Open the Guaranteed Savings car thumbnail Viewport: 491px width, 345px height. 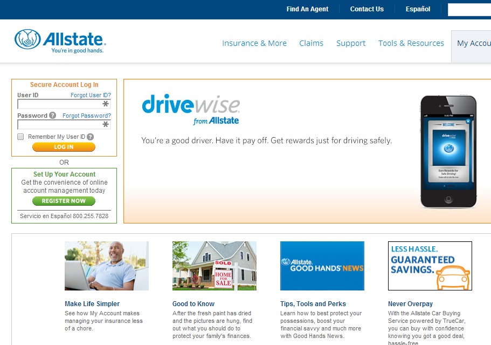pyautogui.click(x=430, y=266)
